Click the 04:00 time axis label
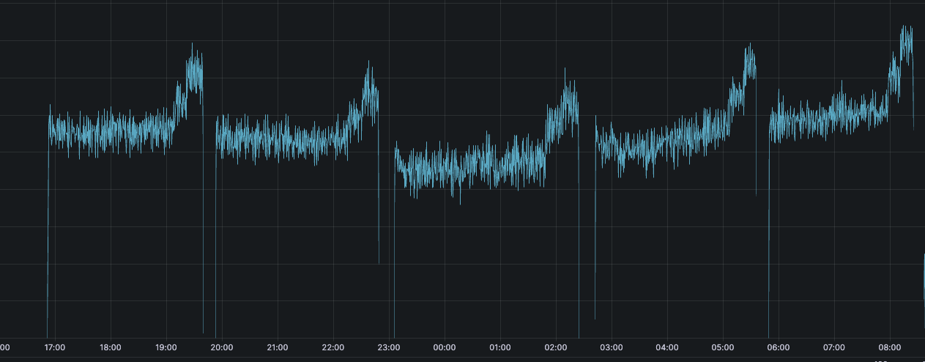Image resolution: width=925 pixels, height=362 pixels. coord(667,347)
